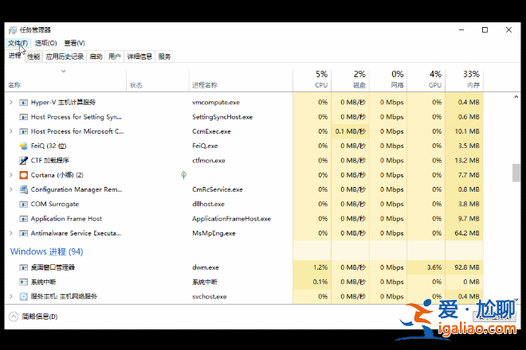Screen dimensions: 526x350
Task: Click the Cortana (小娜) orange icon
Action: [x=23, y=175]
